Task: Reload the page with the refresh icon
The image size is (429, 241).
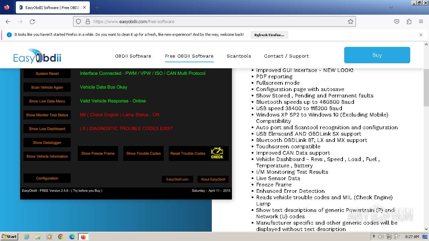Action: 32,21
